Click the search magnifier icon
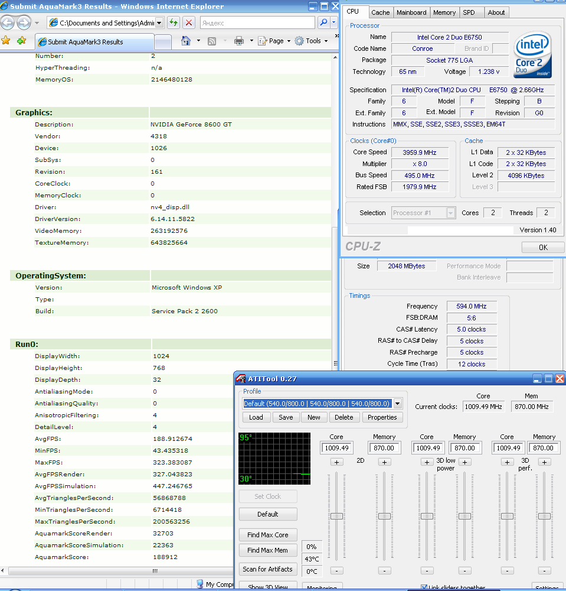 coord(323,22)
